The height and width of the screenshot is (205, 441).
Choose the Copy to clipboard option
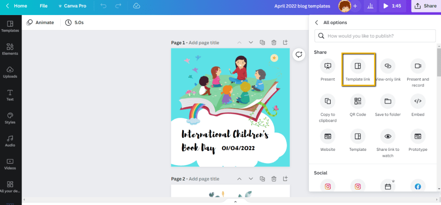(x=328, y=108)
